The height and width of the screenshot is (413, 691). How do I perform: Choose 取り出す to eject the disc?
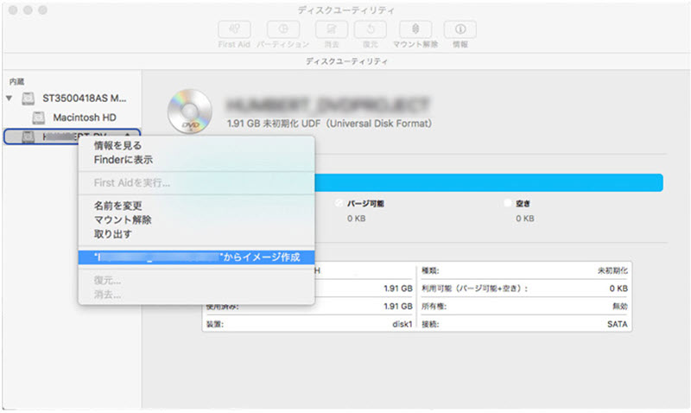(112, 233)
